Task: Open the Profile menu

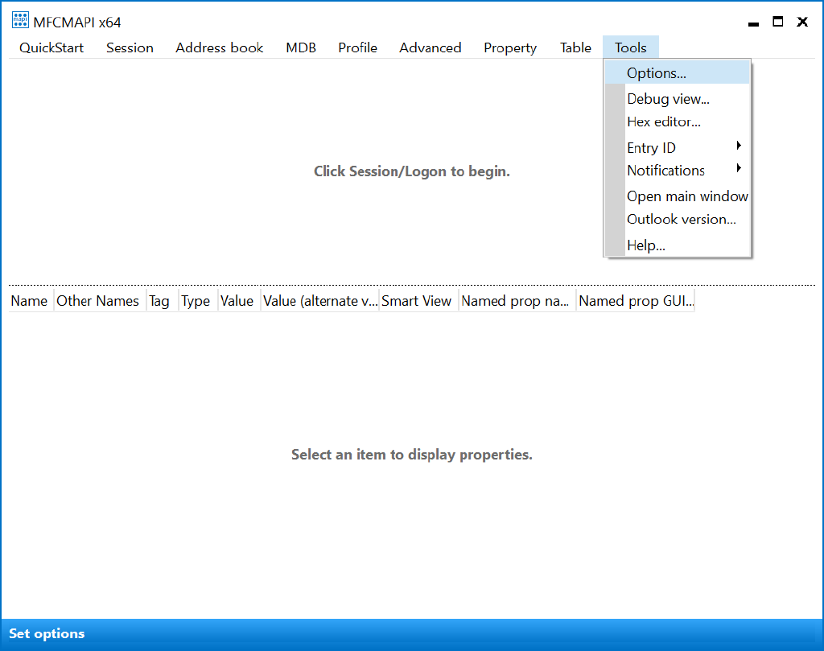Action: point(357,47)
